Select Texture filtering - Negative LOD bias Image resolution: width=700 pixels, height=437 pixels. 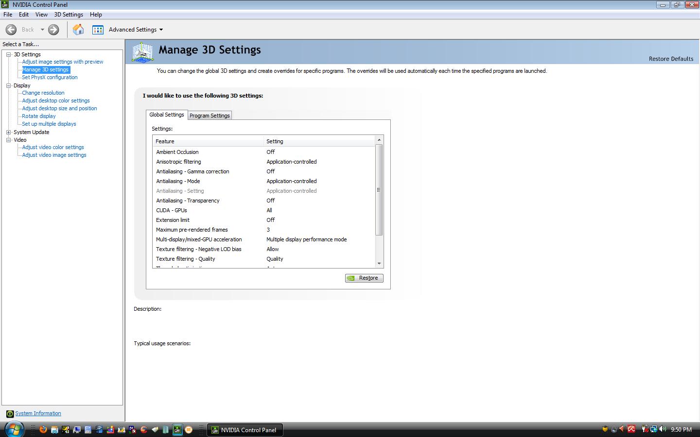264,249
